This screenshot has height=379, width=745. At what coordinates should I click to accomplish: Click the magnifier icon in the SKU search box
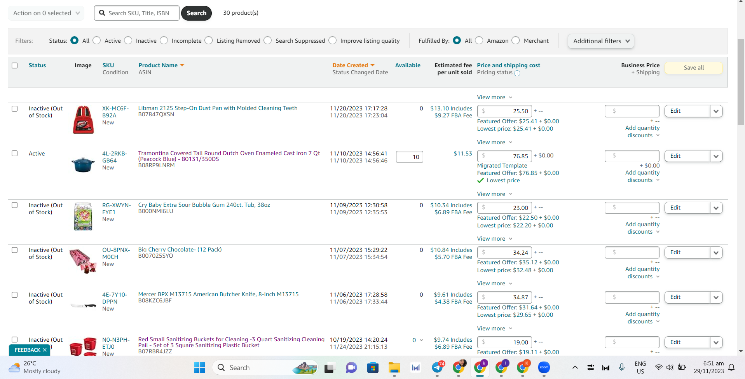tap(102, 13)
